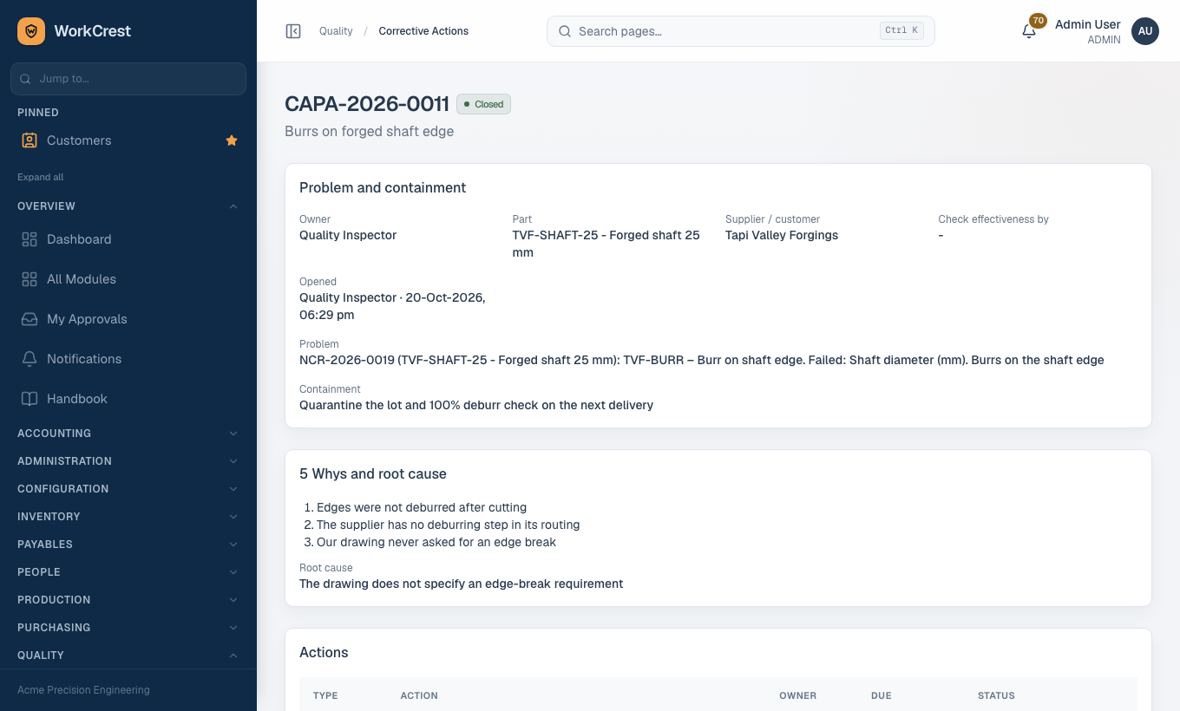
Task: Unpin Customers with the star icon
Action: (232, 140)
